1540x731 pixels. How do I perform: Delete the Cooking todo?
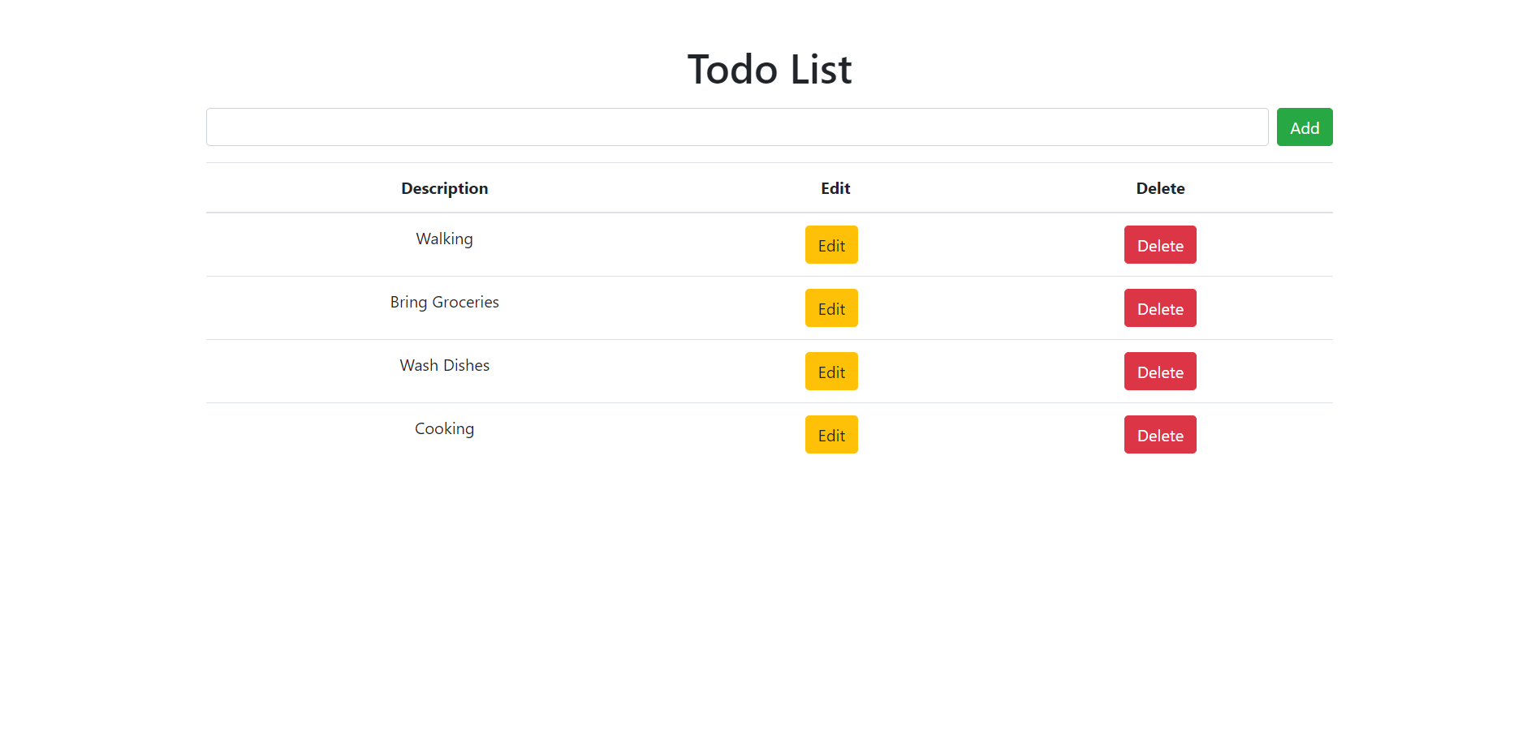pos(1159,435)
